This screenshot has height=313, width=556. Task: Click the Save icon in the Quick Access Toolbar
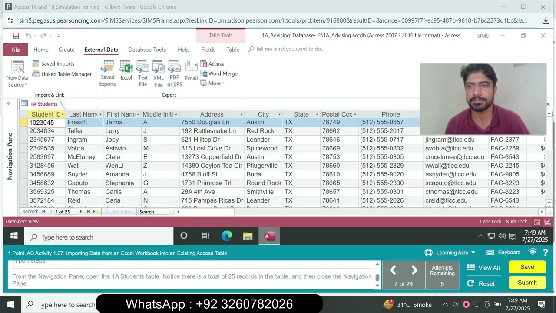16,36
